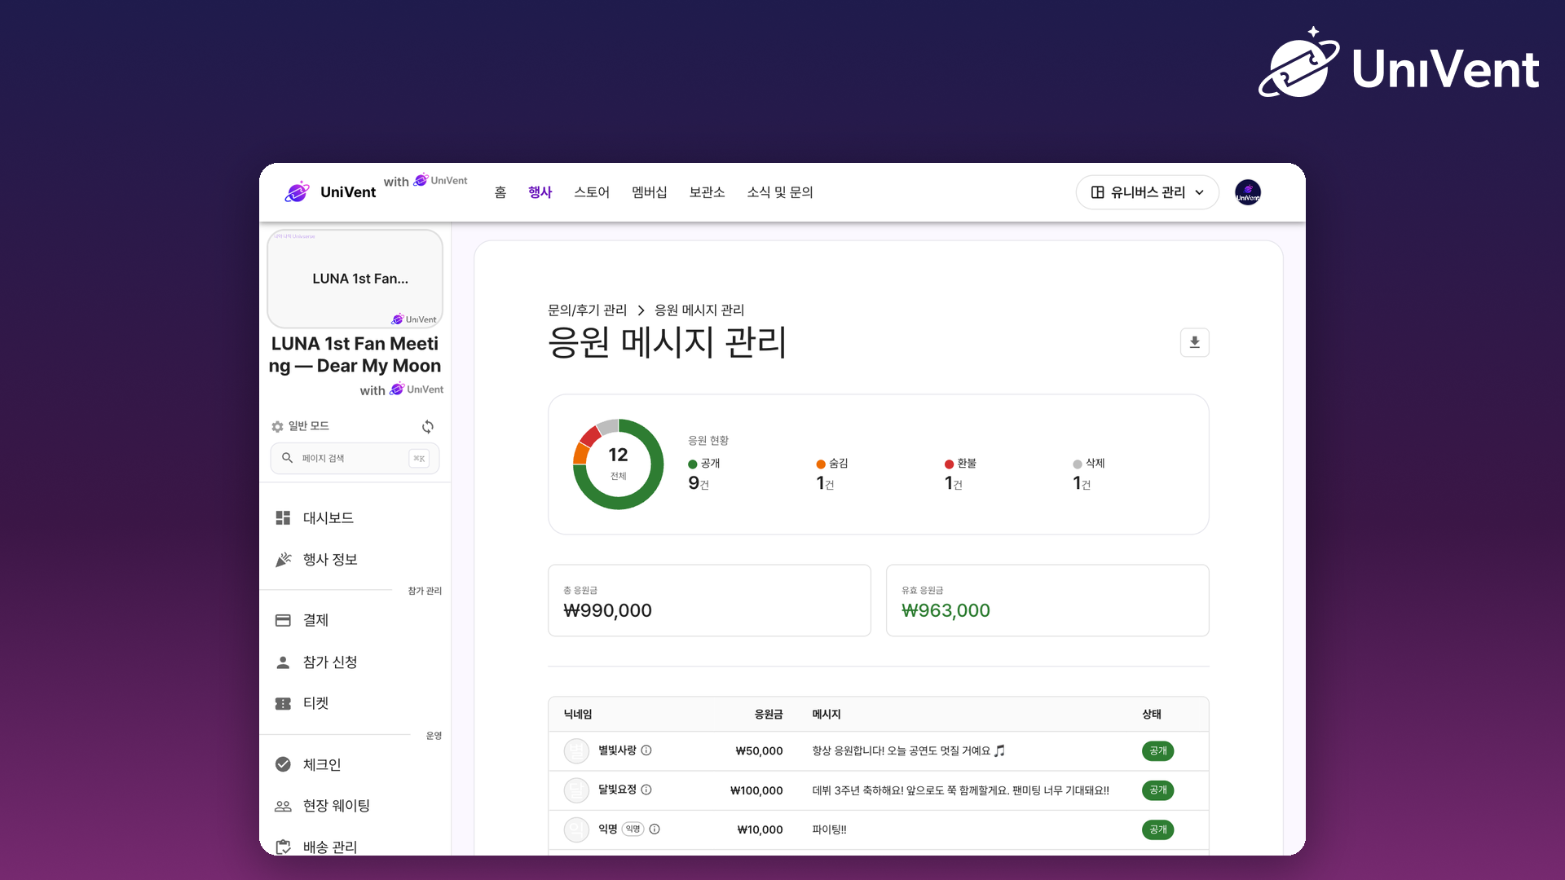Open the user profile avatar in header
Screen dimensions: 1565x880
(x=1248, y=192)
